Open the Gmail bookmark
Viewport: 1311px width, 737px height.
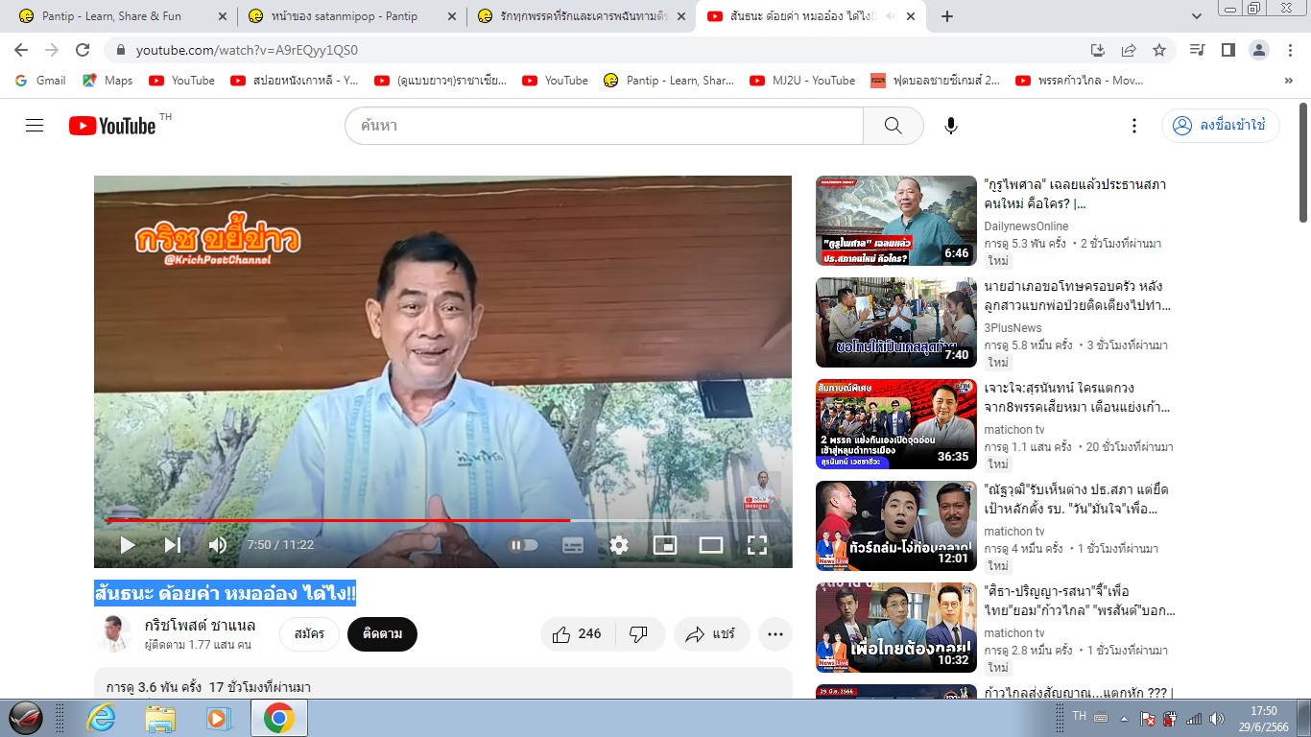(x=40, y=81)
